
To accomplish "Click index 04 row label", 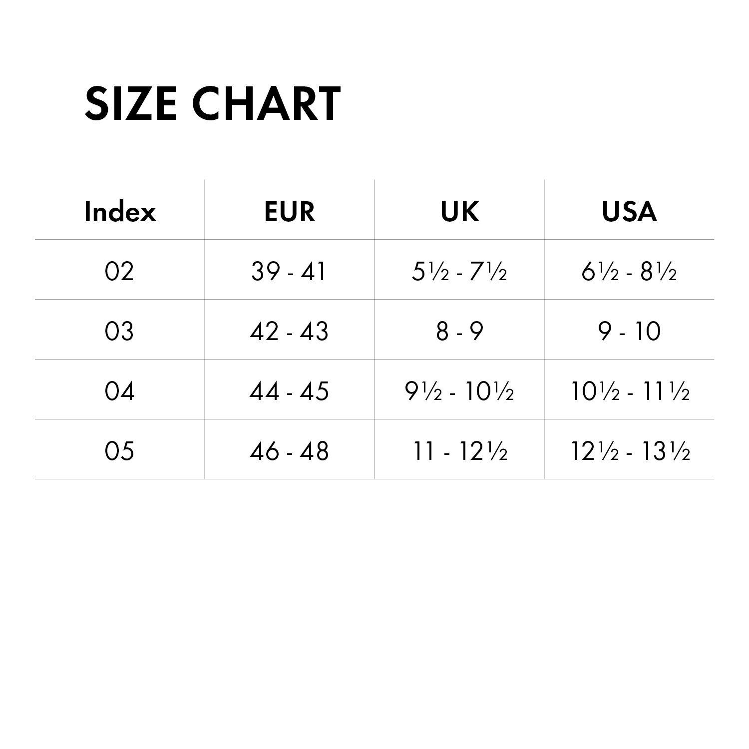I will click(x=119, y=391).
